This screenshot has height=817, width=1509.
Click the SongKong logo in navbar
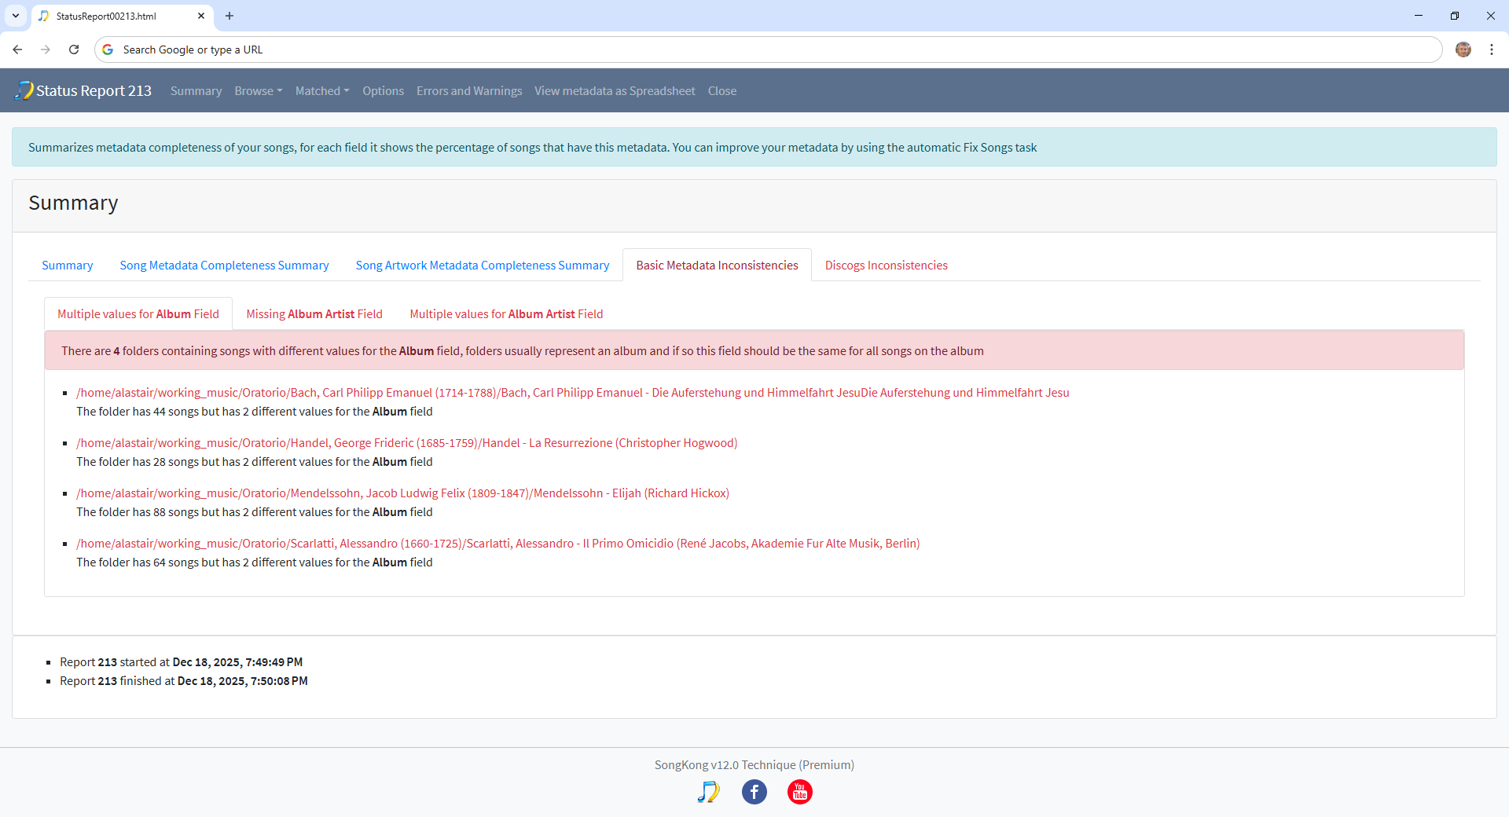24,90
